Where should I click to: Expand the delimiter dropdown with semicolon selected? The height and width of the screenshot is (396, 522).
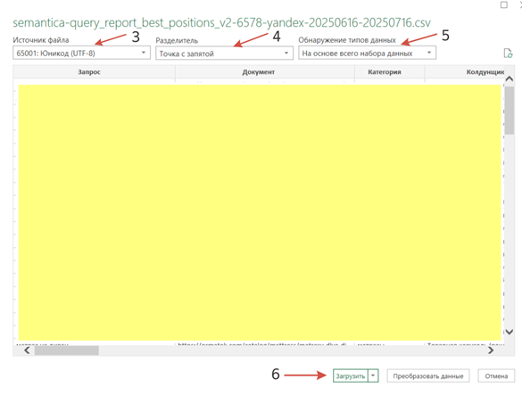(x=224, y=54)
